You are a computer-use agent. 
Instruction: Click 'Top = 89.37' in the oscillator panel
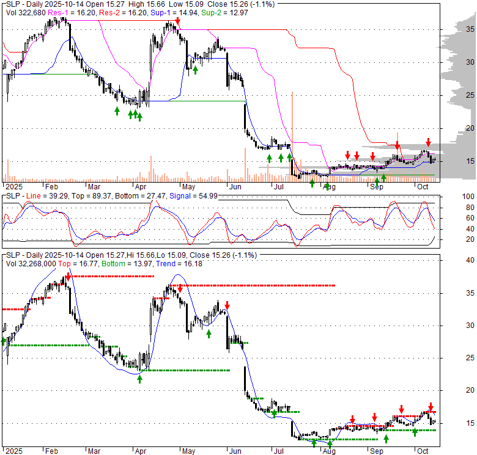click(x=91, y=196)
